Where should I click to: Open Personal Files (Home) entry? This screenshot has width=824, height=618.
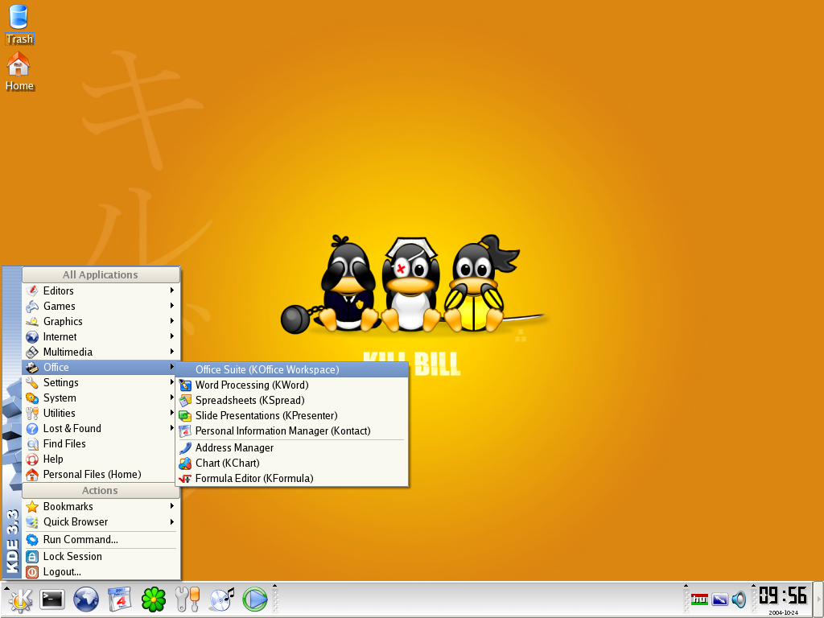(100, 474)
